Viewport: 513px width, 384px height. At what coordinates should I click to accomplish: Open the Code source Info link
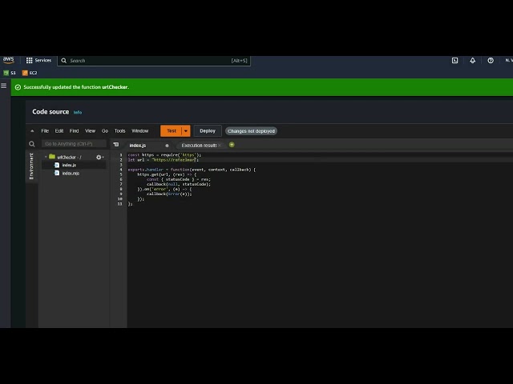[78, 112]
